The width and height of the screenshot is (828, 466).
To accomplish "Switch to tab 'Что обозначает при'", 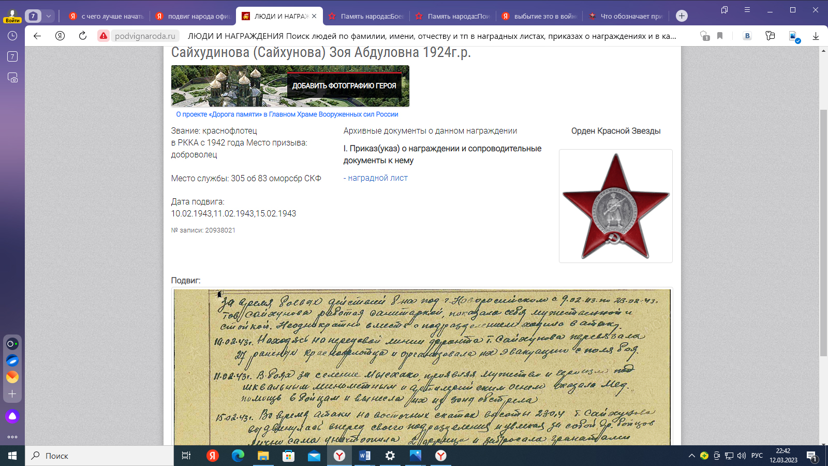I will (x=626, y=16).
